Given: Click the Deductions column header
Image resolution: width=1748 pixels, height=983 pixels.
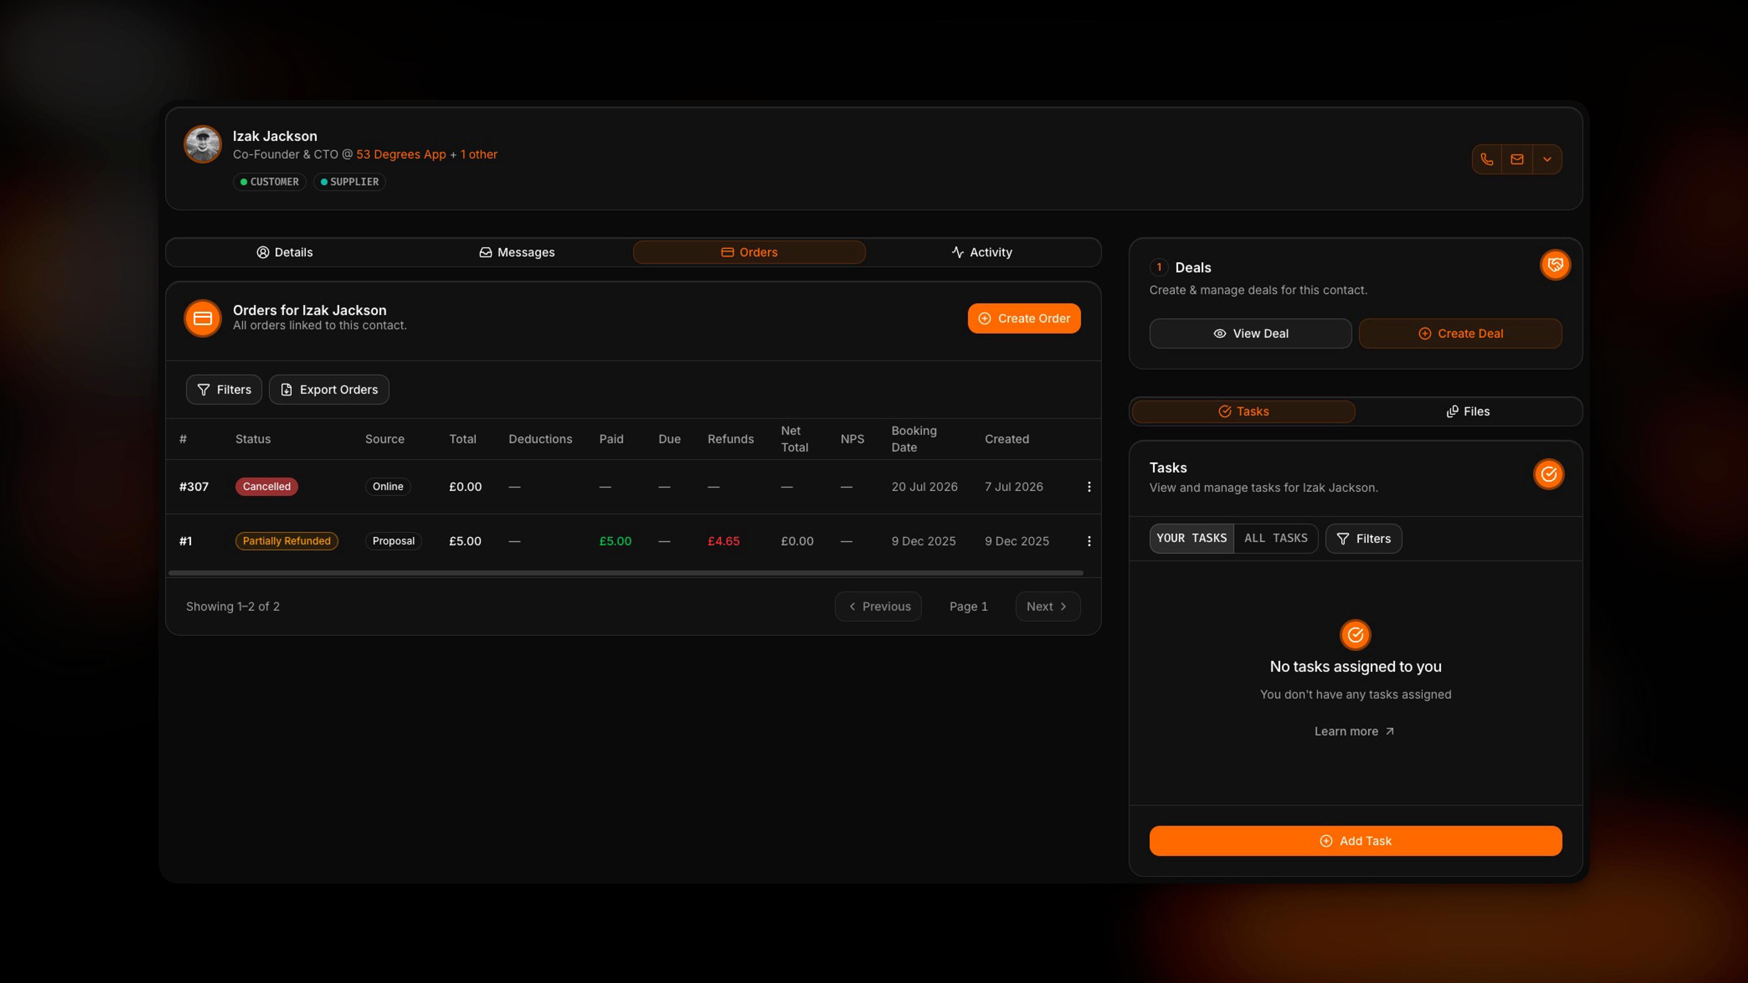Looking at the screenshot, I should point(540,439).
